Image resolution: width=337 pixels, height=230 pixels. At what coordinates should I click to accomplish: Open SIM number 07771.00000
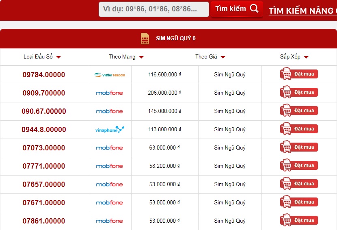[x=44, y=166]
